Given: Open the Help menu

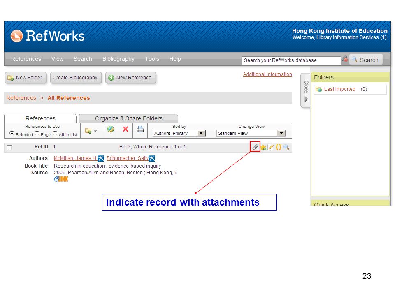Looking at the screenshot, I should click(175, 59).
